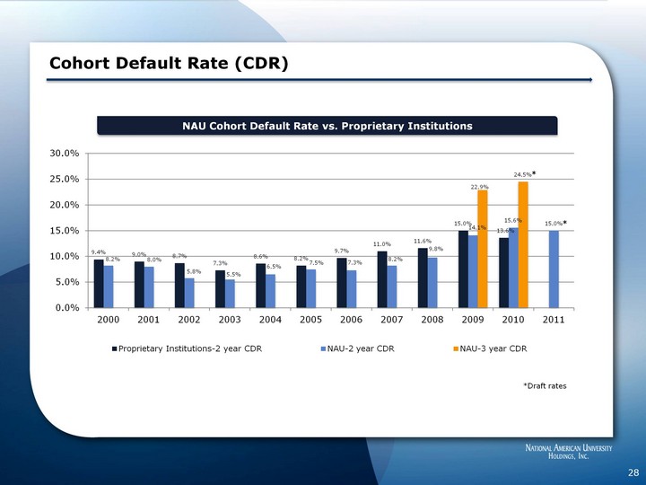Select the orange 2009 bar labeled 22.9%
The height and width of the screenshot is (485, 646).
coord(483,249)
